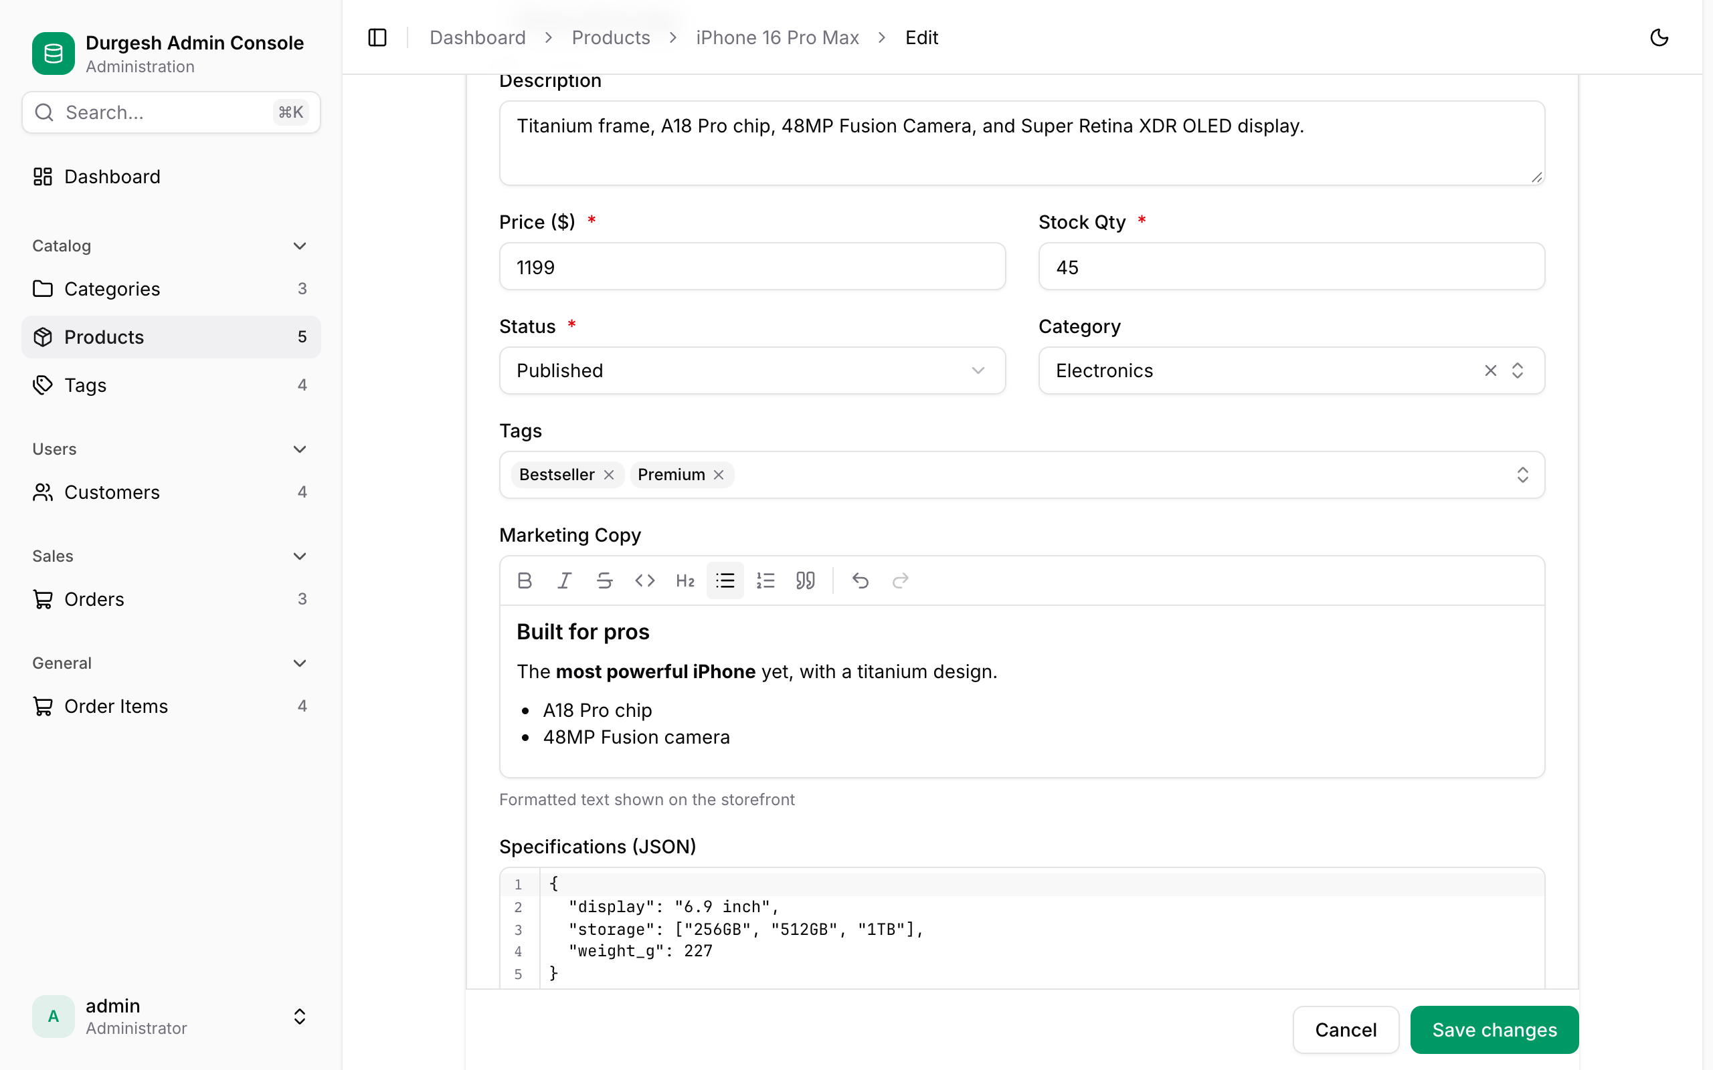Toggle bold formatting in Marketing Copy

[525, 581]
